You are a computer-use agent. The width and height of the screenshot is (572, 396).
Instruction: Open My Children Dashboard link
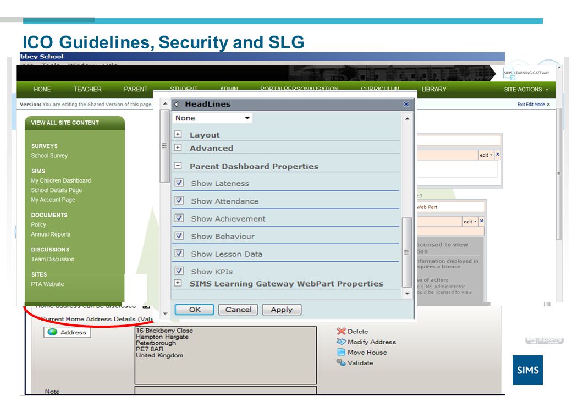[61, 180]
